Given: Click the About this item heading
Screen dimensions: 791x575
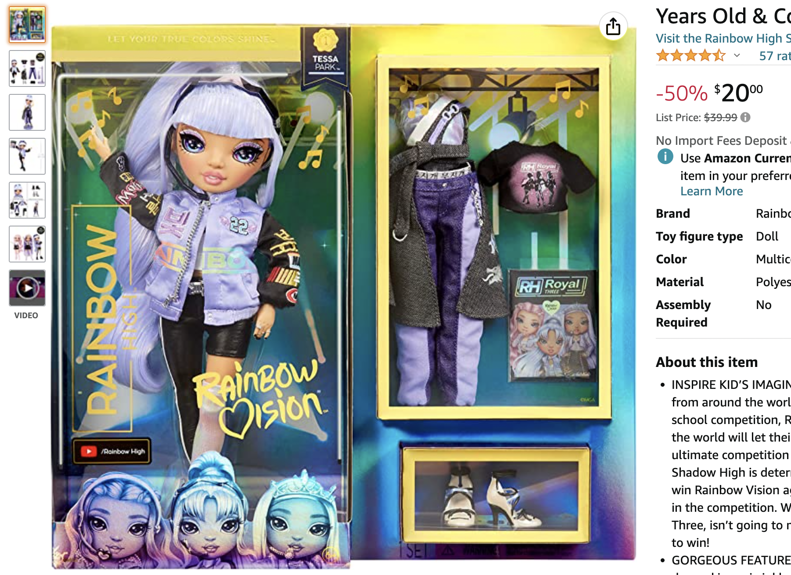Looking at the screenshot, I should tap(707, 362).
